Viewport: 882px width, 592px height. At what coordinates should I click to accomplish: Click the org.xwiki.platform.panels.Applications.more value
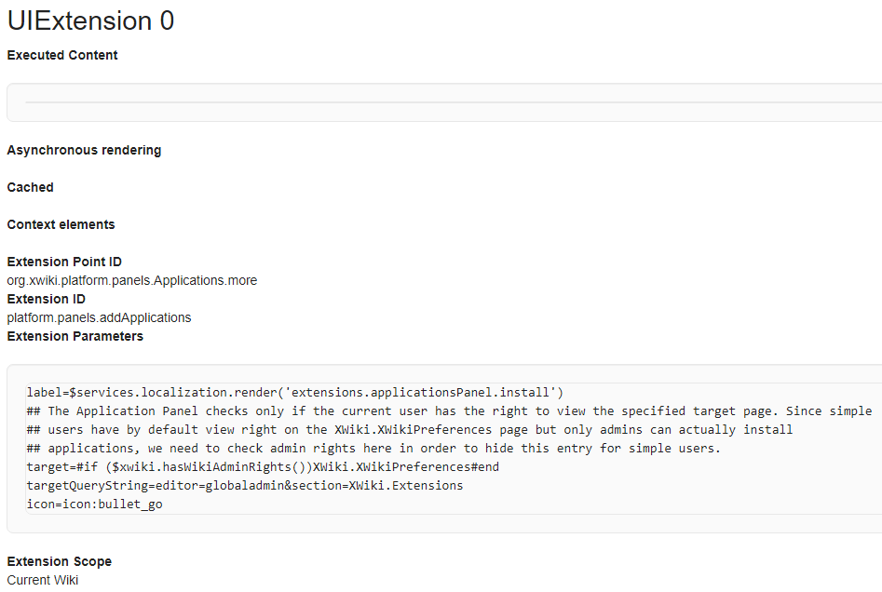point(132,280)
